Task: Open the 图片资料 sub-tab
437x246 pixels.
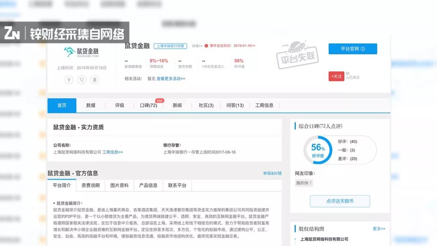Action: (119, 185)
